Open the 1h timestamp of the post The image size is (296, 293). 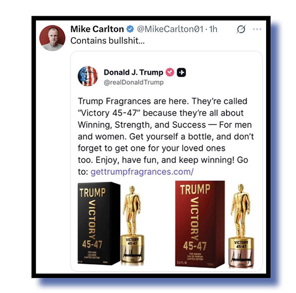click(x=213, y=29)
